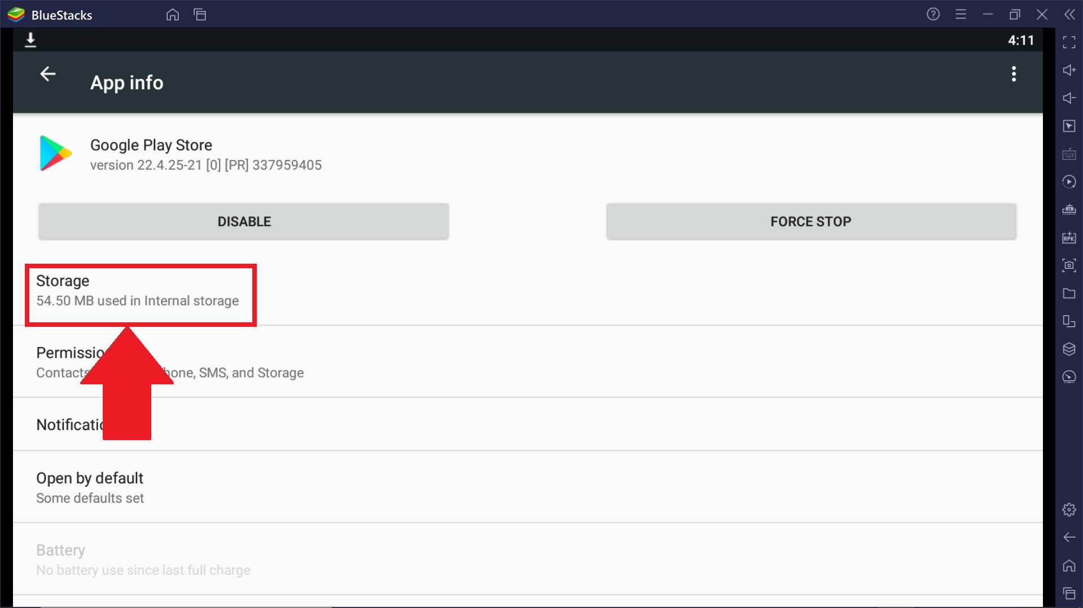Open the media folder icon in the sidebar
This screenshot has width=1083, height=608.
pos(1069,293)
